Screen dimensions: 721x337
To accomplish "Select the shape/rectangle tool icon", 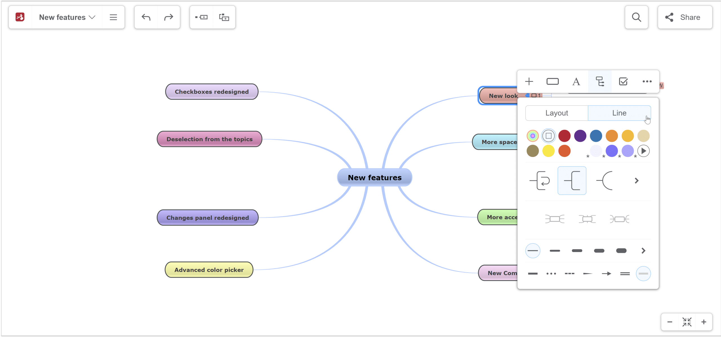I will 553,82.
